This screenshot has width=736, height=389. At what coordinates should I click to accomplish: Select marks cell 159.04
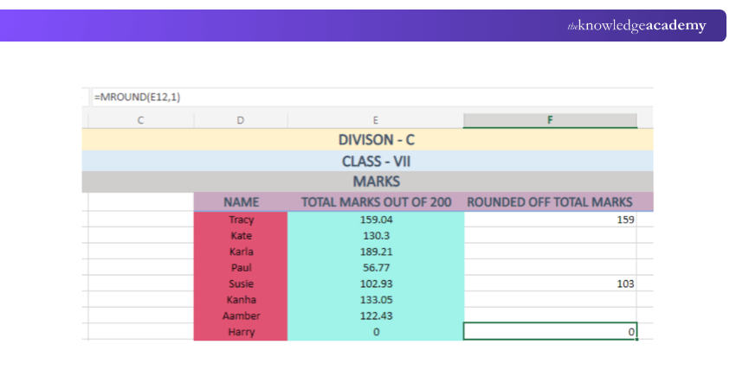[376, 220]
